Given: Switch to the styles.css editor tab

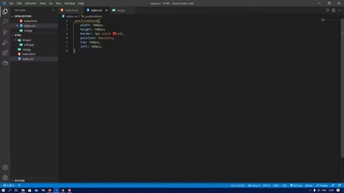Looking at the screenshot, I should pos(96,10).
